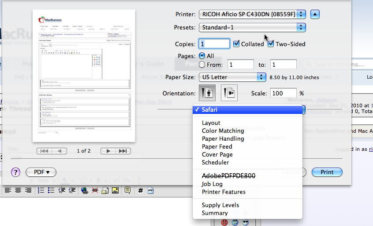Choose Scheduler from the menu
This screenshot has height=226, width=373.
click(247, 162)
